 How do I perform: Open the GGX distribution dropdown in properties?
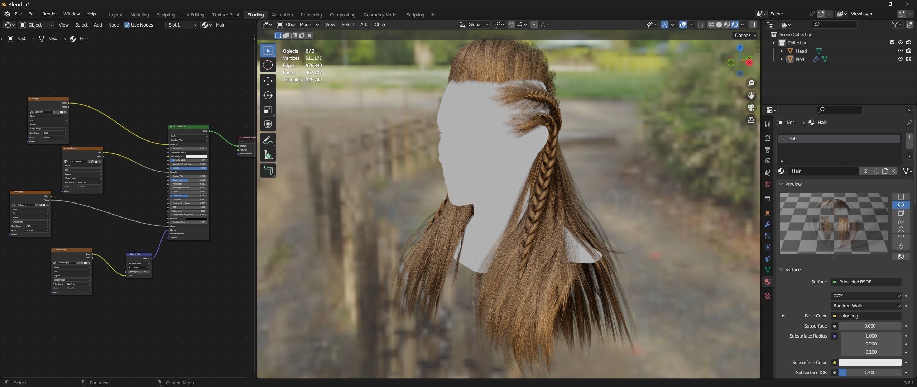tap(866, 296)
